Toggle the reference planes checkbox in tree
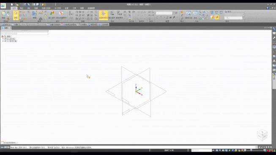 point(5,41)
